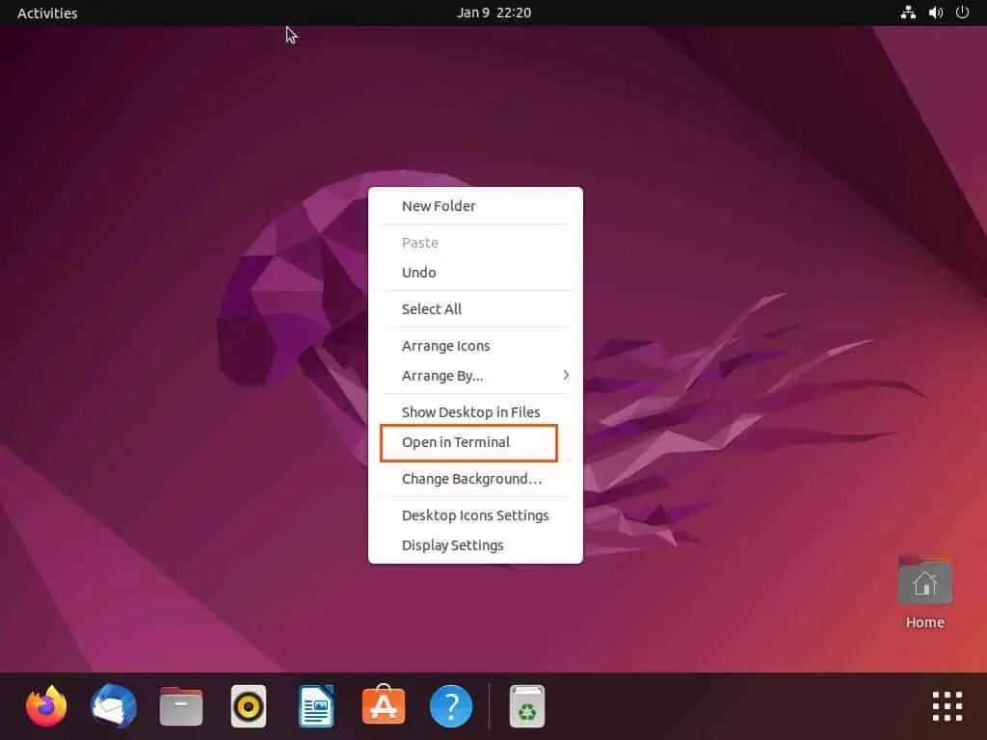Open Thunderbird mail from the dock

[113, 705]
